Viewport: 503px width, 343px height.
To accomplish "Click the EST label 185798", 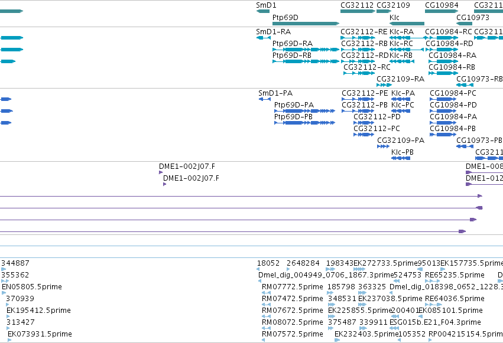I will coord(341,287).
